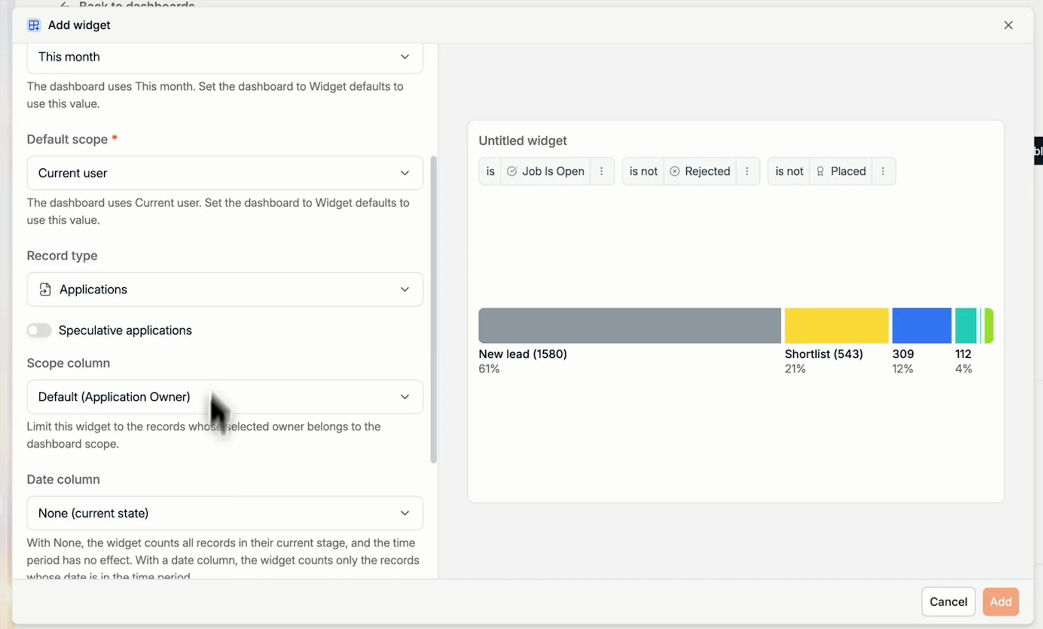1043x629 pixels.
Task: Click the 'Shortlist (543)' label
Action: pyautogui.click(x=823, y=354)
